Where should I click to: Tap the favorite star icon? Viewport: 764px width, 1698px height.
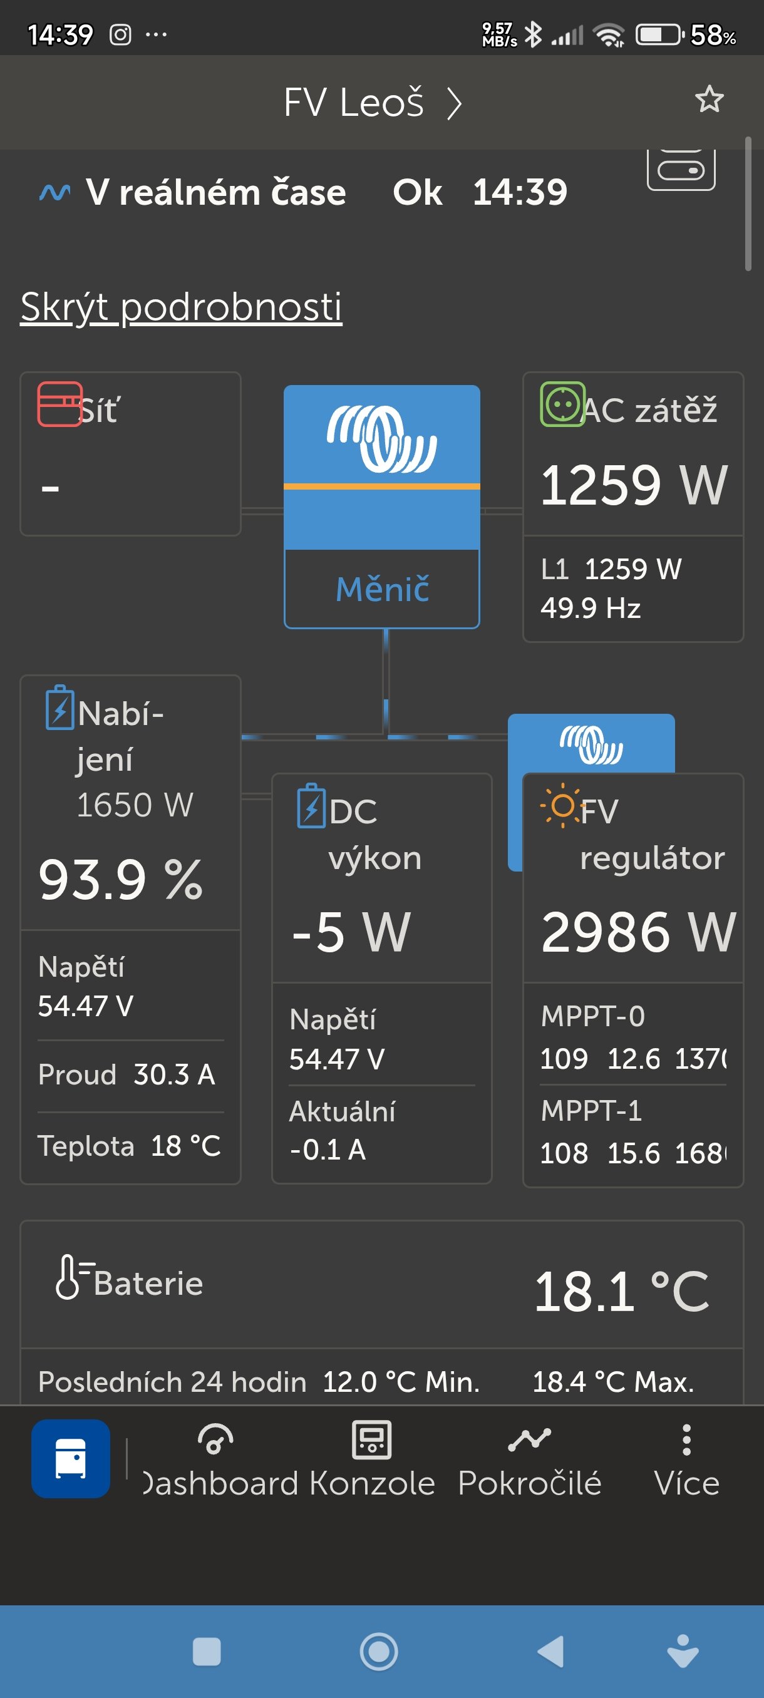point(710,100)
